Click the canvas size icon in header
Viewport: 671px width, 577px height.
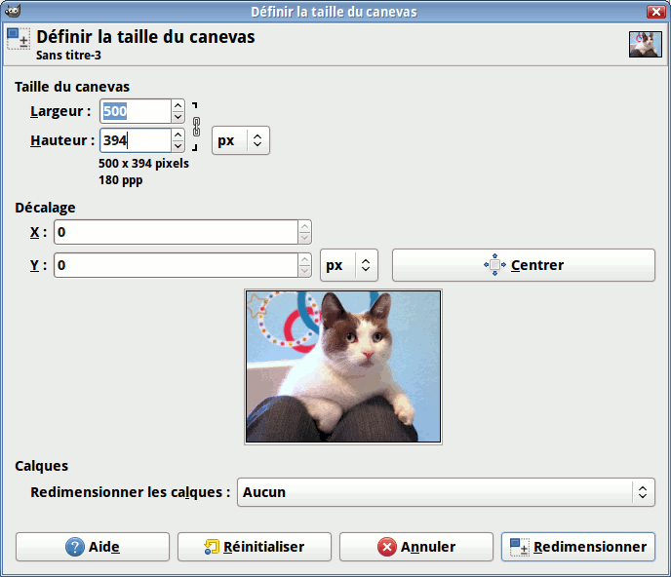pyautogui.click(x=18, y=39)
